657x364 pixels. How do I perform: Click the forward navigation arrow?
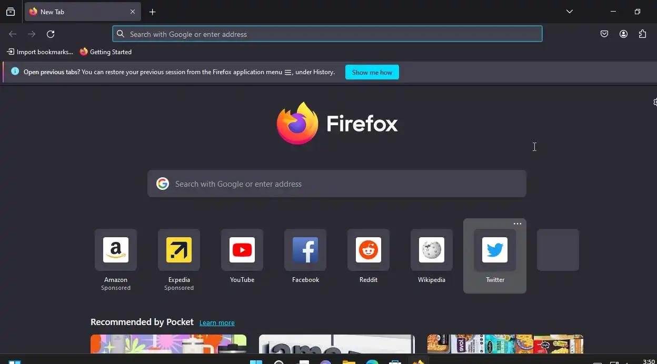[32, 34]
